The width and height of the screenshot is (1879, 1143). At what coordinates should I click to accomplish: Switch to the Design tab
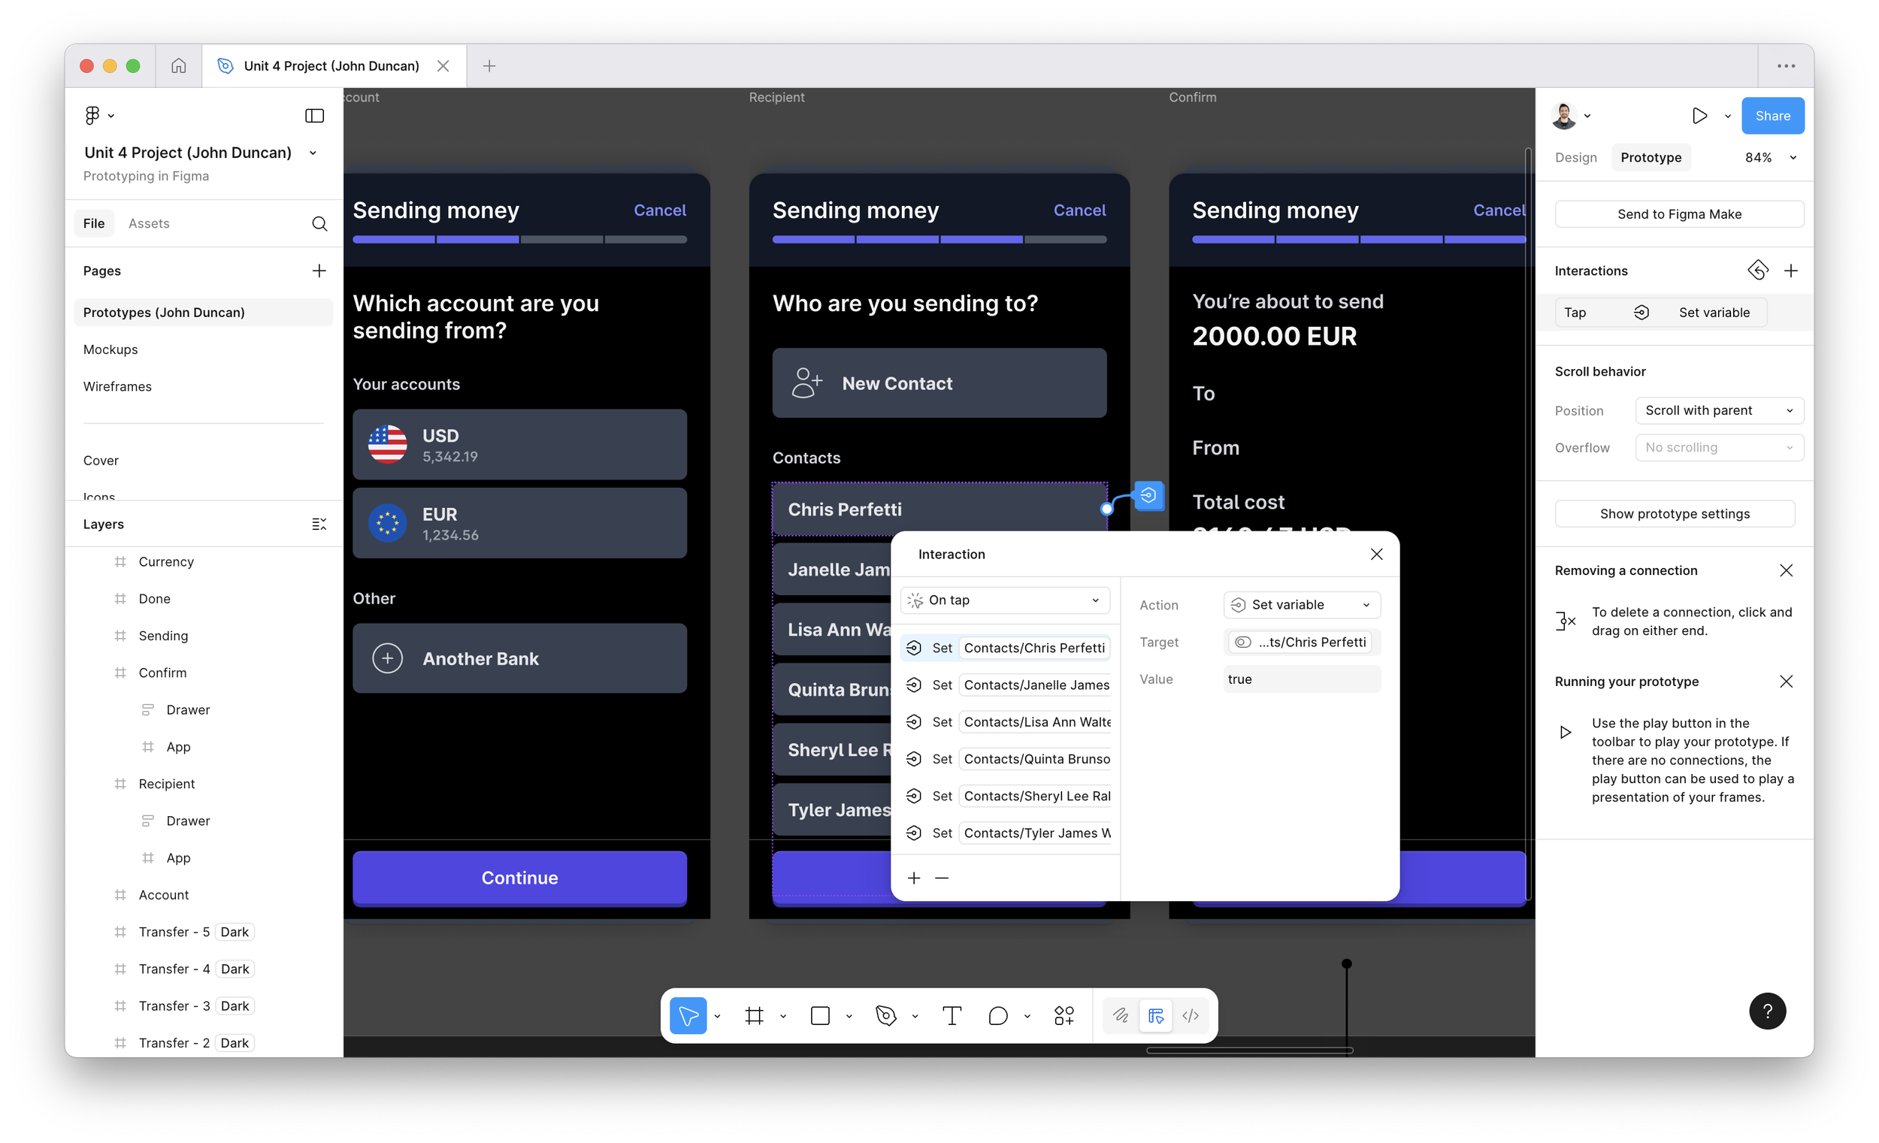pos(1575,157)
